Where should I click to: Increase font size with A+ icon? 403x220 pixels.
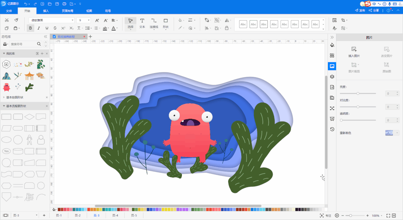tap(97, 20)
